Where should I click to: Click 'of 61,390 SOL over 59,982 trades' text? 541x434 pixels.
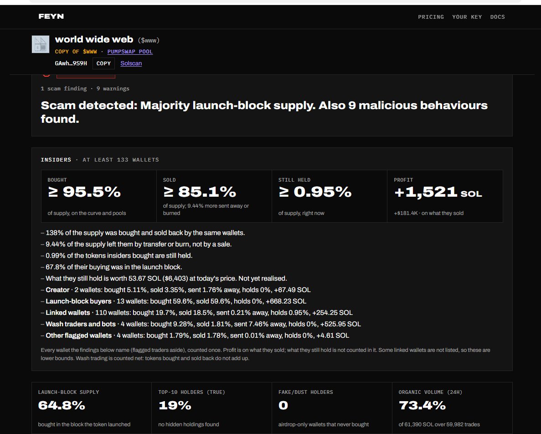tap(439, 424)
